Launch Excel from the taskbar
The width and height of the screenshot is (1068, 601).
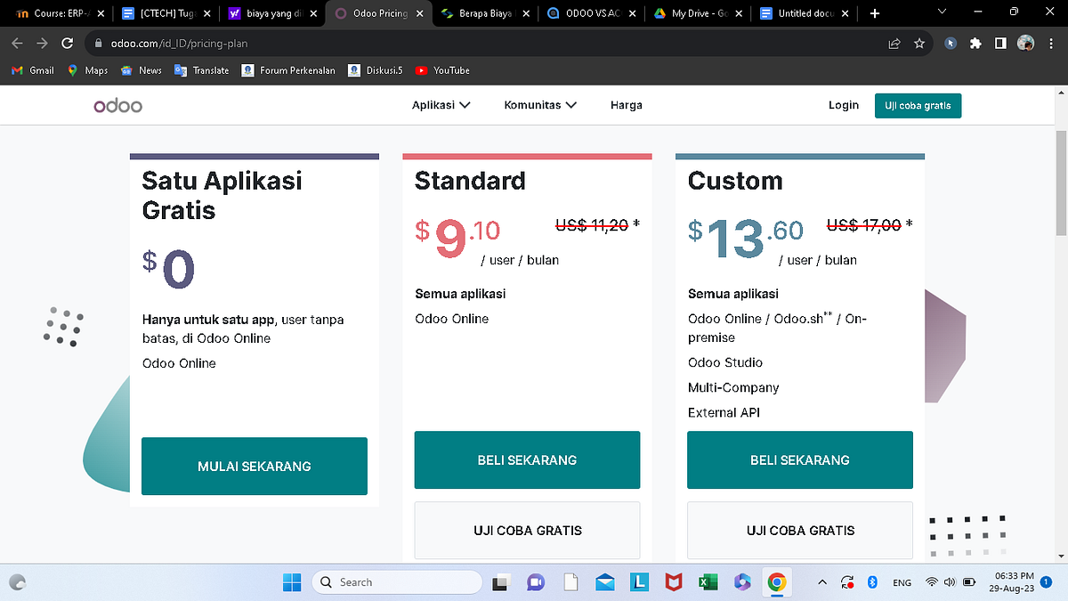708,581
